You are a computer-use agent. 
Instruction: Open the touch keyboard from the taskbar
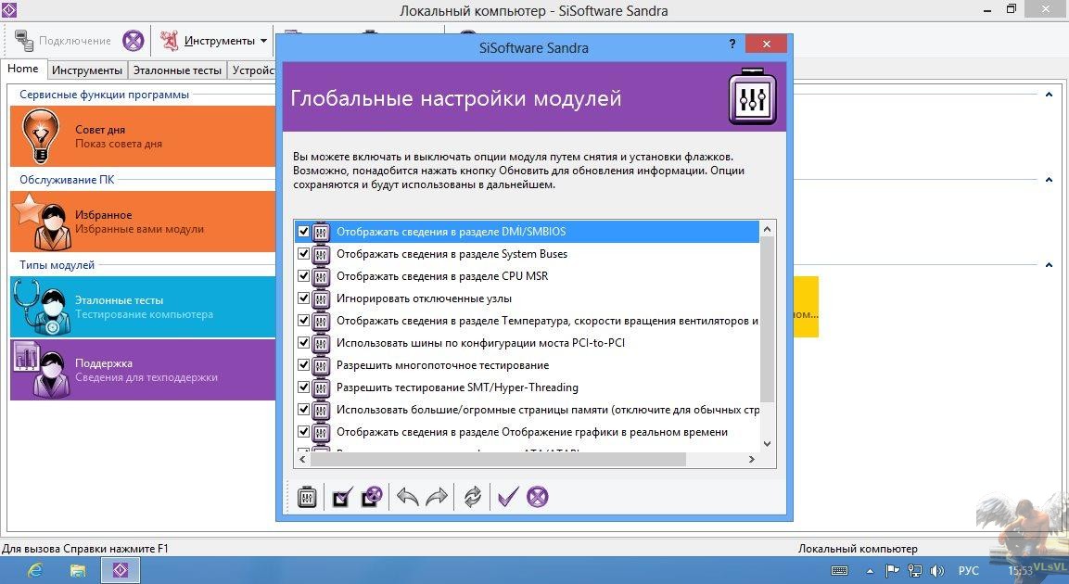(840, 571)
